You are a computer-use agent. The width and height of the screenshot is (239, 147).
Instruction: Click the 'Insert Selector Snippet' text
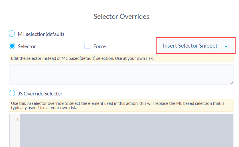click(x=190, y=46)
